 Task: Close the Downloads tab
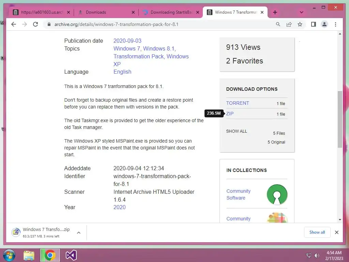(133, 12)
